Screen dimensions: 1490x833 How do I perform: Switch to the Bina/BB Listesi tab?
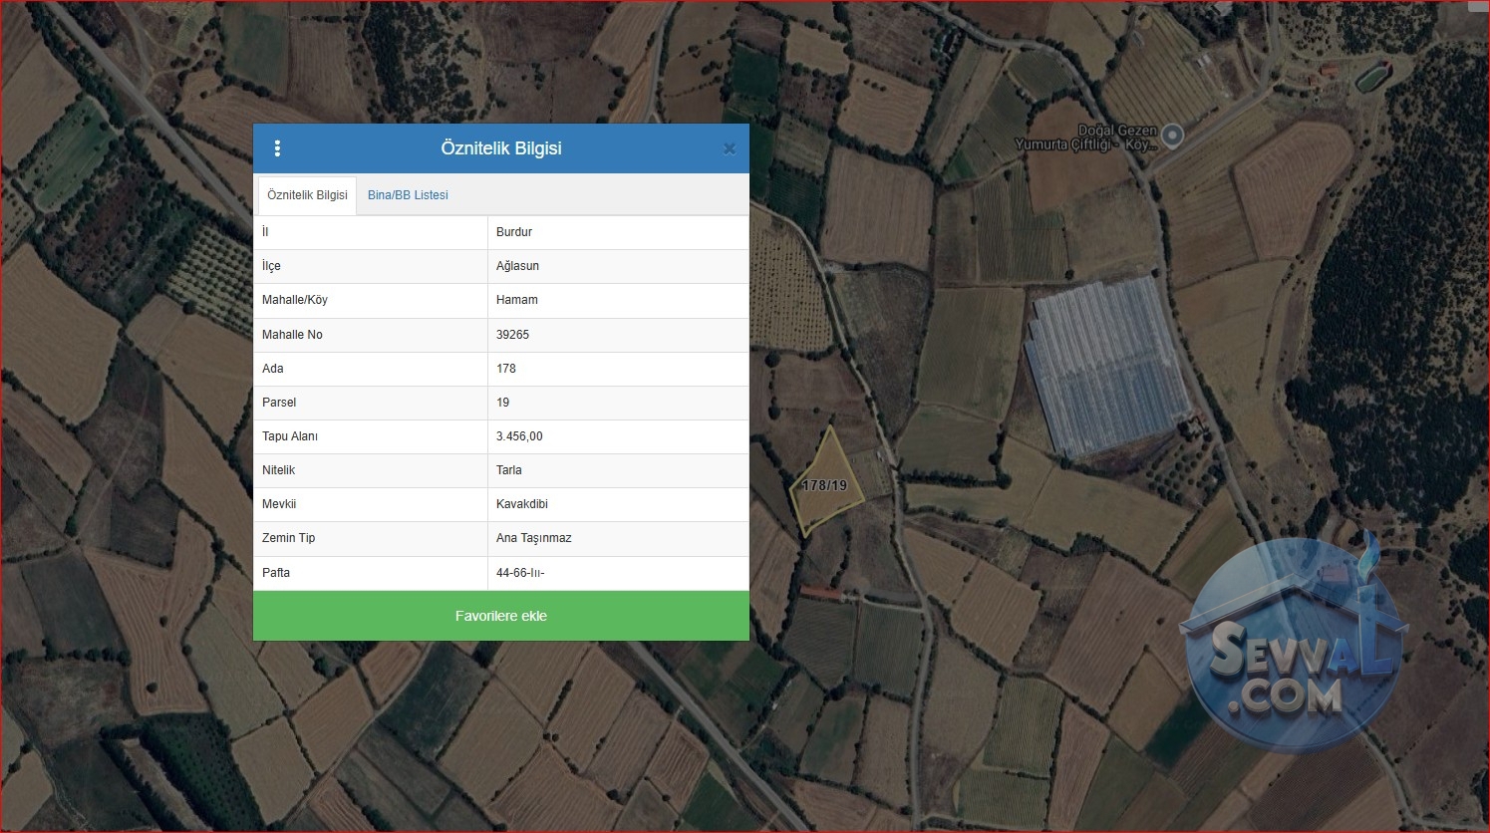408,195
